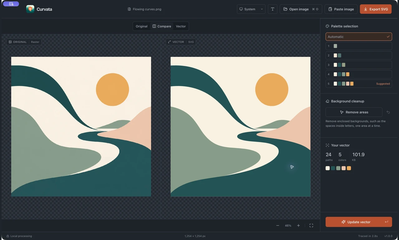Click the dark teal swatch under Your vector

pos(333,168)
